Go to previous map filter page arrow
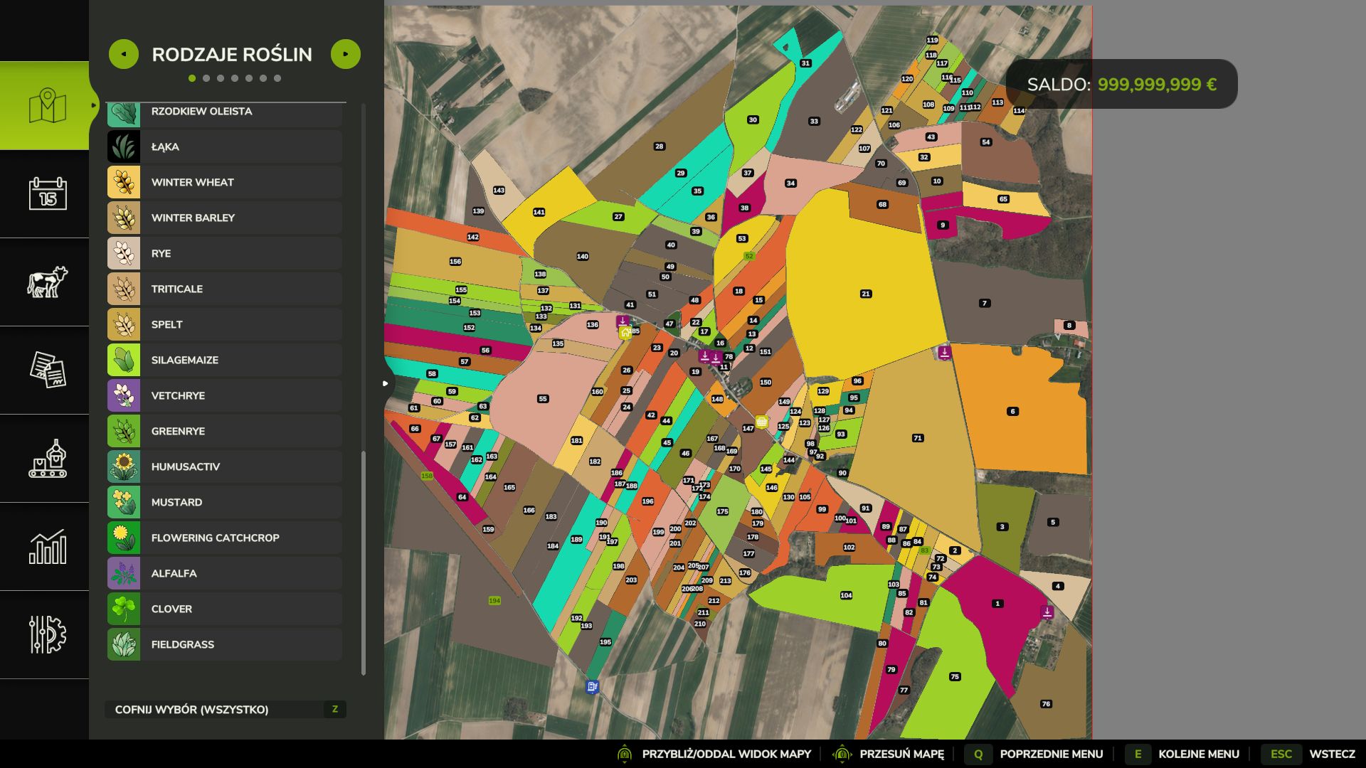Screen dimensions: 1366x768 coord(124,54)
